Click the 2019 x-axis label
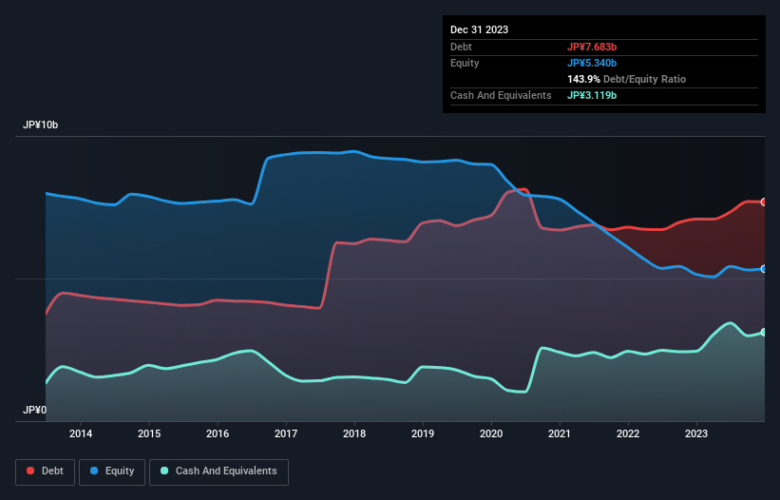 tap(423, 433)
